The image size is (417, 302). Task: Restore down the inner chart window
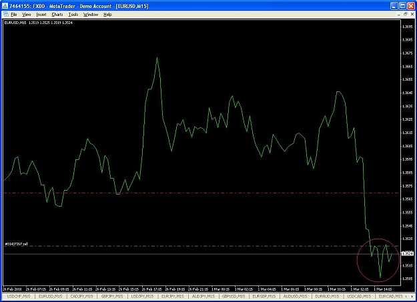click(x=405, y=15)
